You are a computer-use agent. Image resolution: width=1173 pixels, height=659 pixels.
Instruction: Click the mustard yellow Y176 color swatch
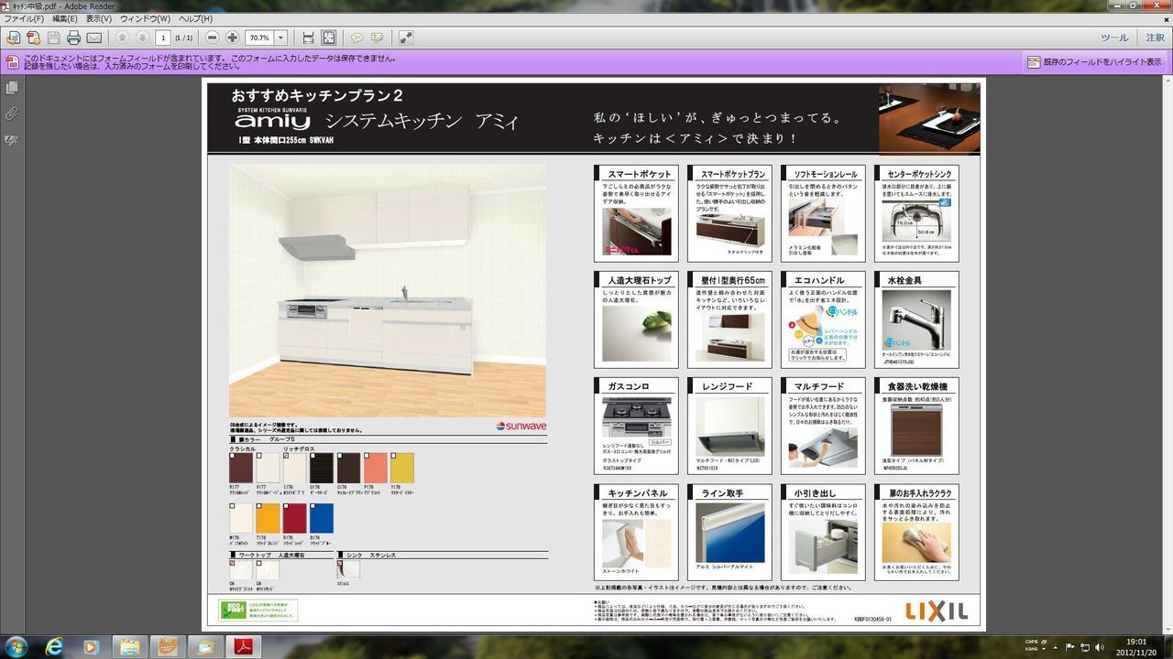click(402, 469)
